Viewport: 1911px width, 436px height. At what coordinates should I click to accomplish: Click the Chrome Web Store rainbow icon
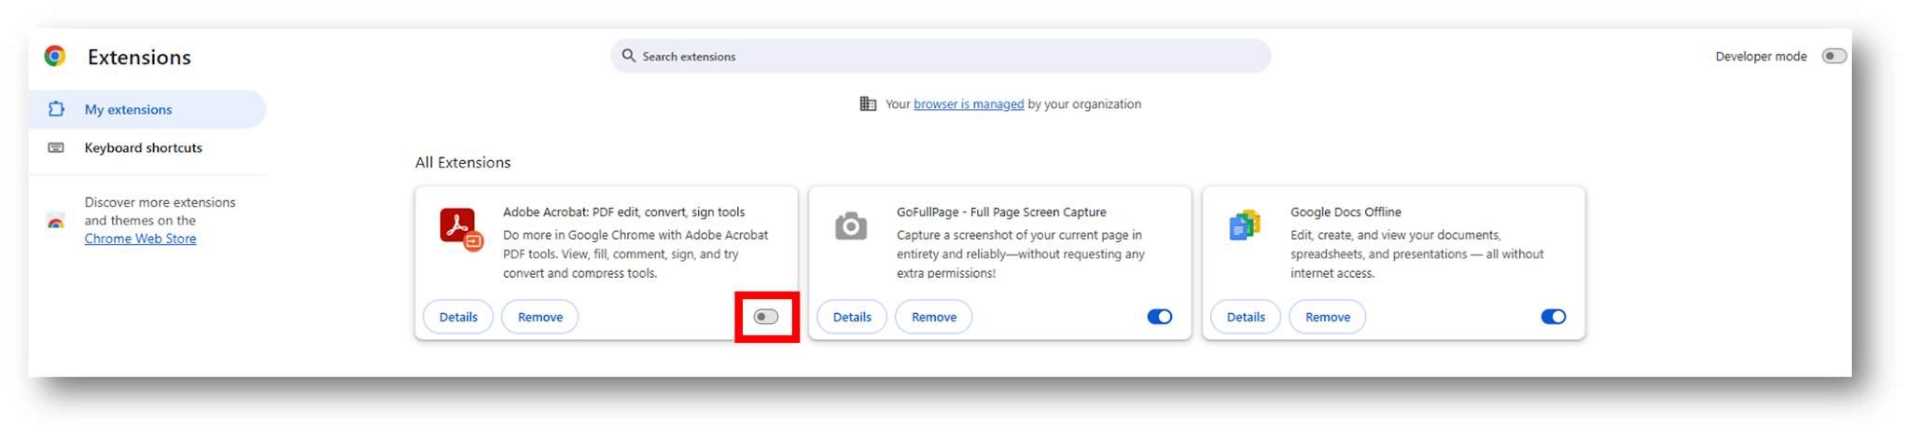(x=56, y=221)
